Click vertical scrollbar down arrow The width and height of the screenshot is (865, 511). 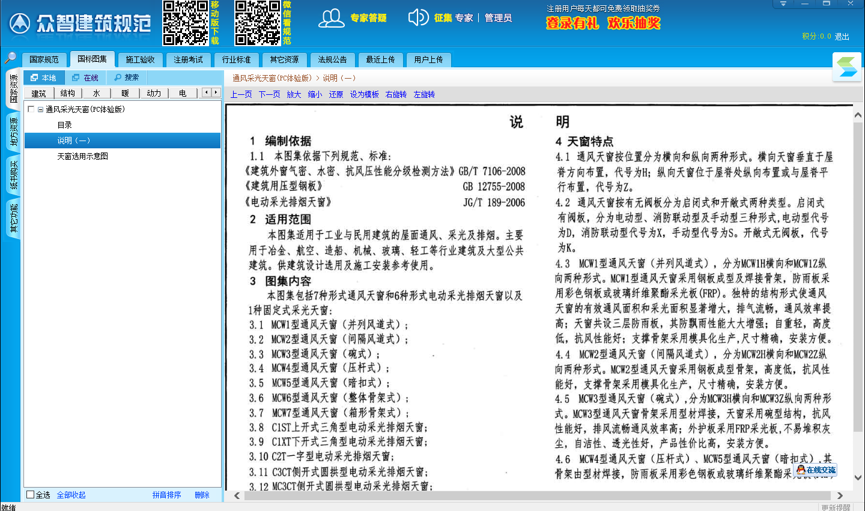[x=858, y=478]
